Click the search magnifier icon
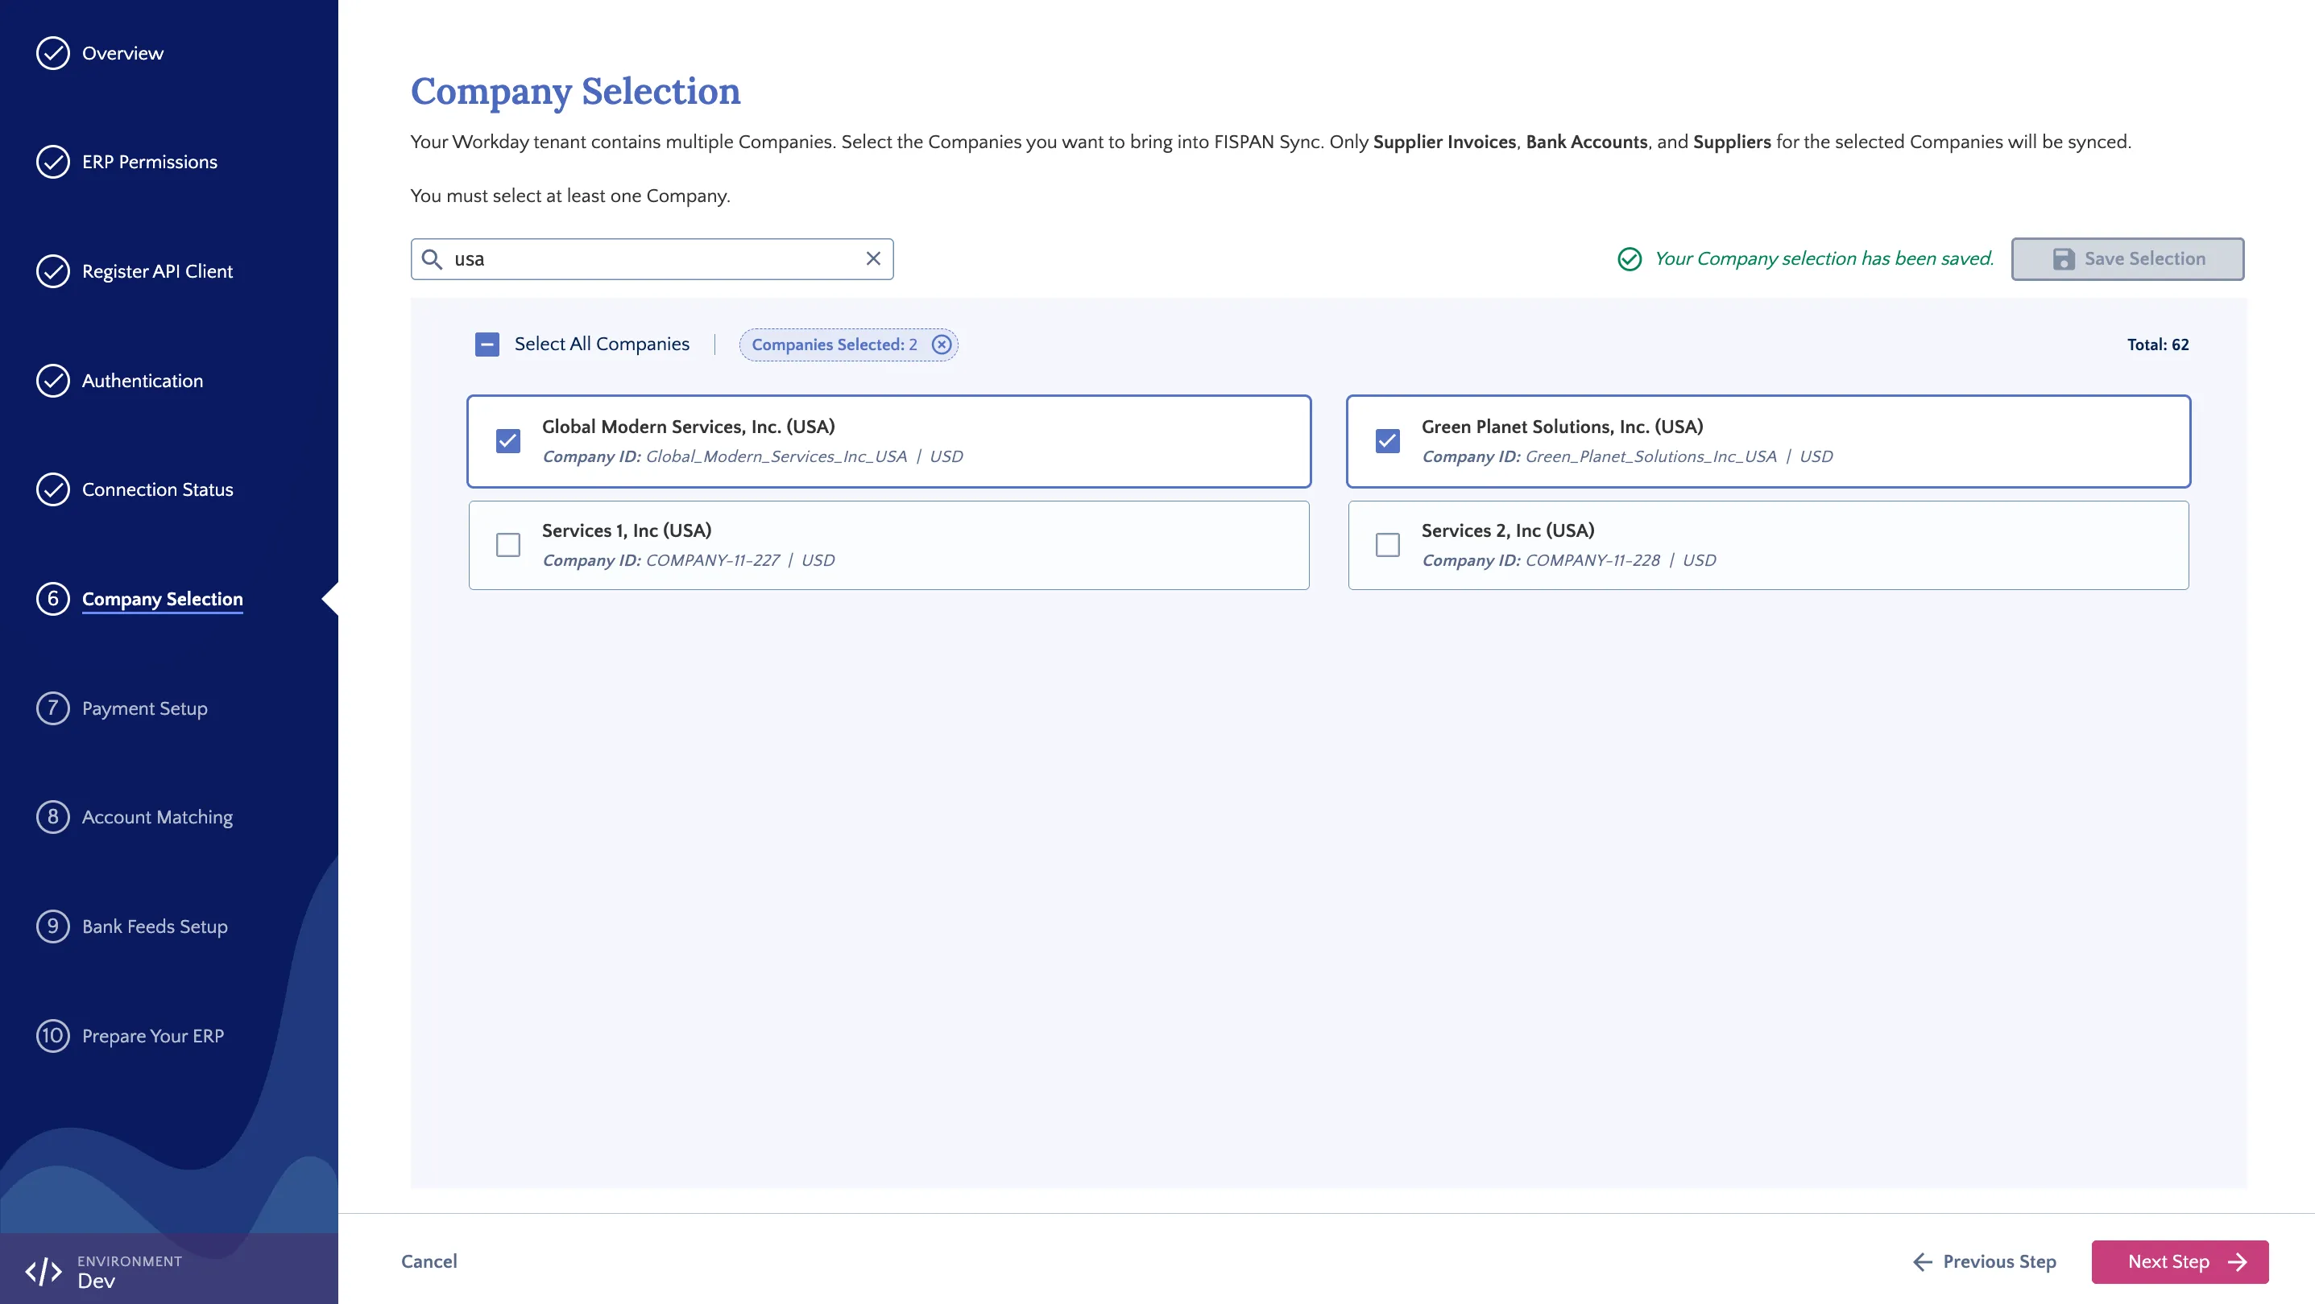The image size is (2315, 1304). click(x=433, y=259)
